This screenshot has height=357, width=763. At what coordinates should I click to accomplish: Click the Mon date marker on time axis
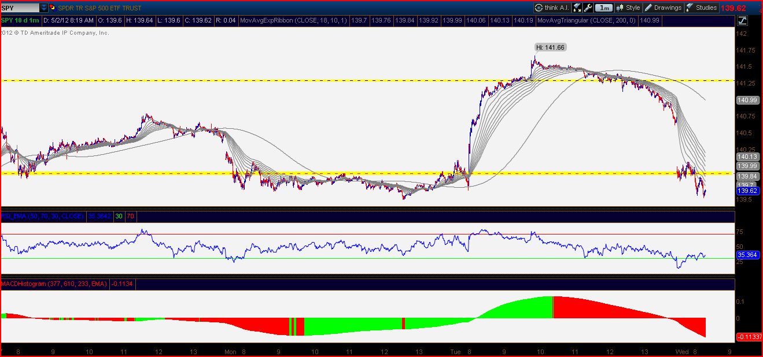coord(231,351)
